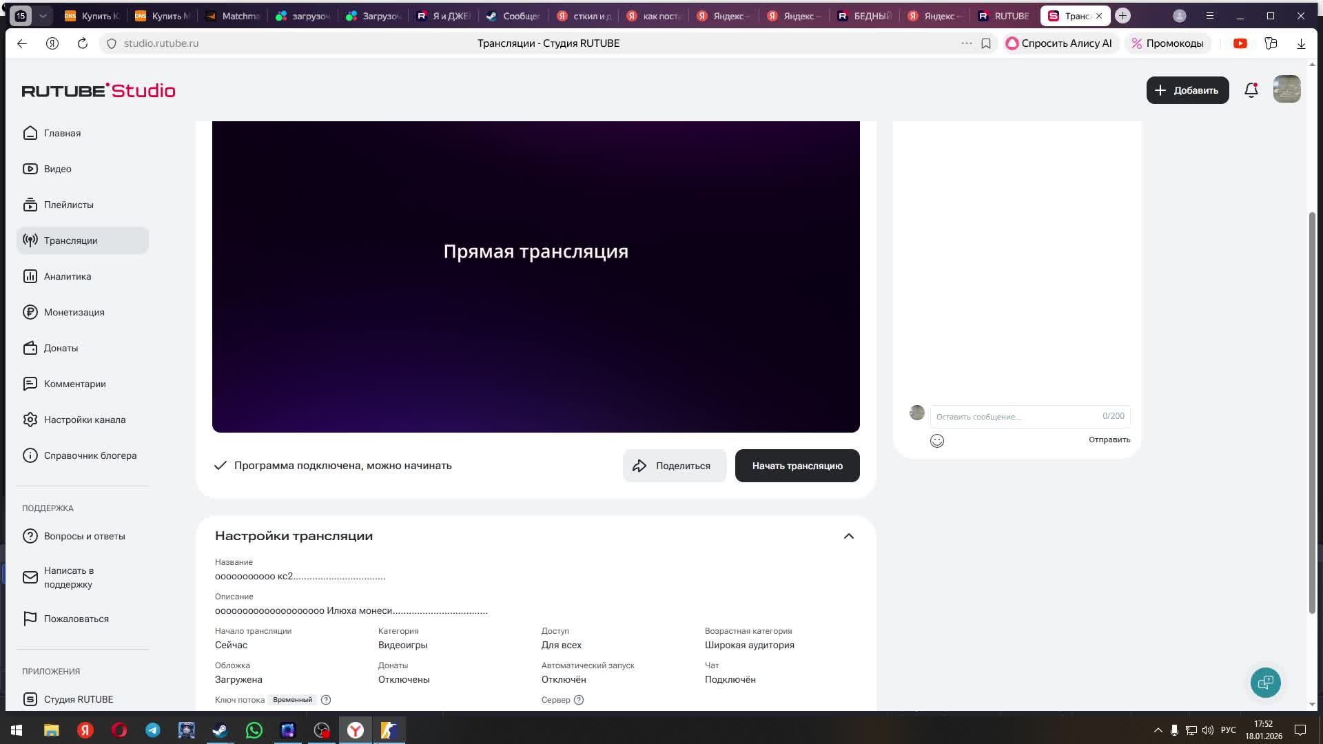Screen dimensions: 1323x744
Task: Show hidden system tray icons
Action: [1158, 730]
